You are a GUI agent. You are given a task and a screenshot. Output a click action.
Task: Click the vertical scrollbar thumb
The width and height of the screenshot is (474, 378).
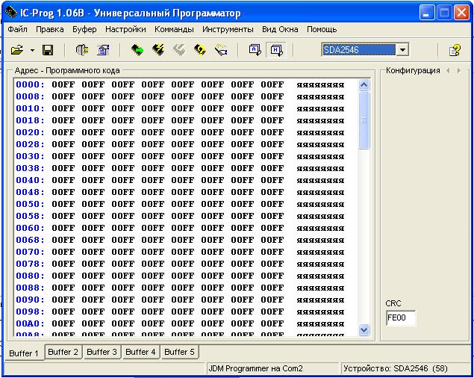coord(364,120)
